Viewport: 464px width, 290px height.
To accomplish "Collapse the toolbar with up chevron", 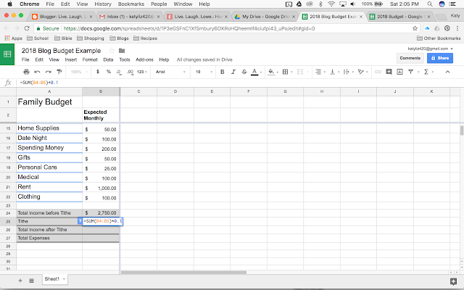I will [447, 72].
